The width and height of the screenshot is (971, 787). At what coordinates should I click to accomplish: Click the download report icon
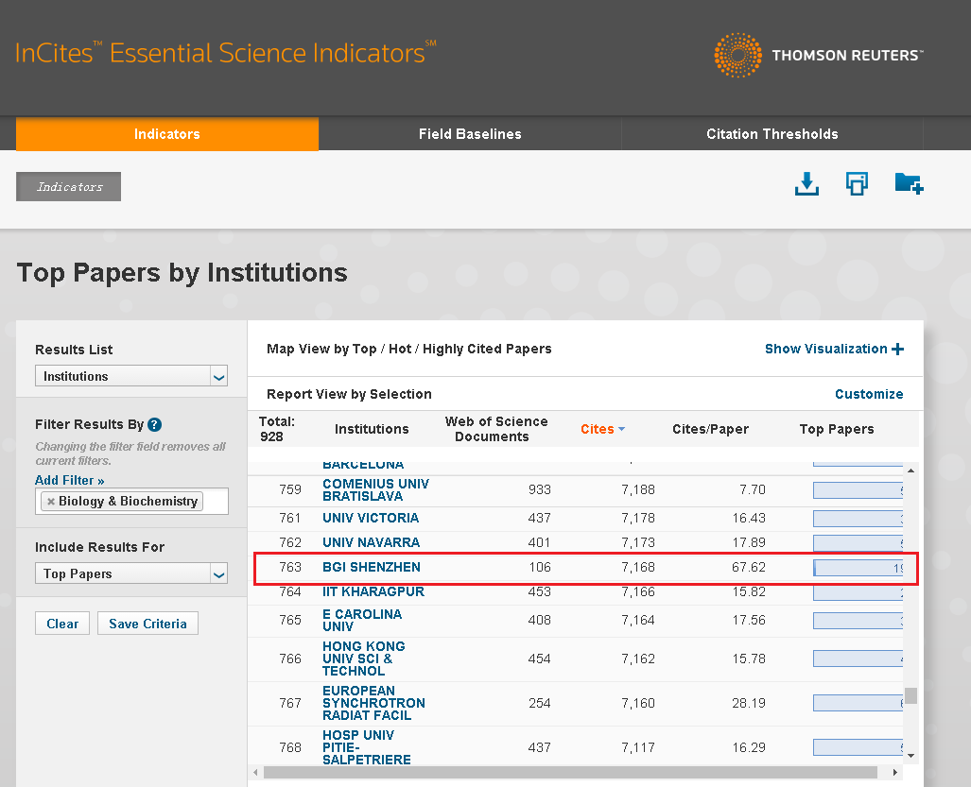point(806,183)
